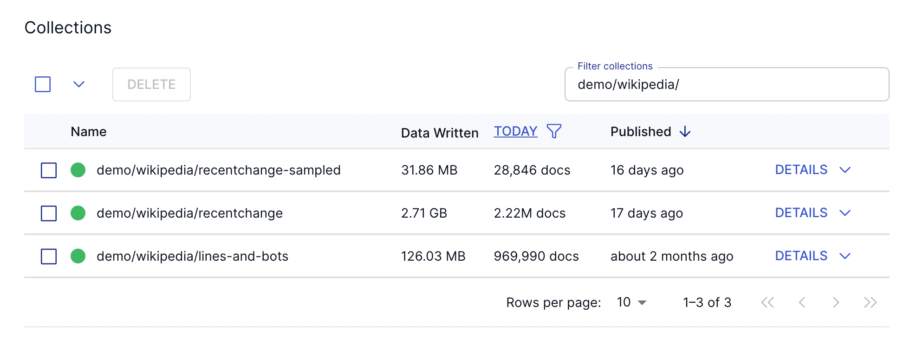This screenshot has height=338, width=910.
Task: Click the 1–3 of 3 pagination label
Action: (x=707, y=302)
